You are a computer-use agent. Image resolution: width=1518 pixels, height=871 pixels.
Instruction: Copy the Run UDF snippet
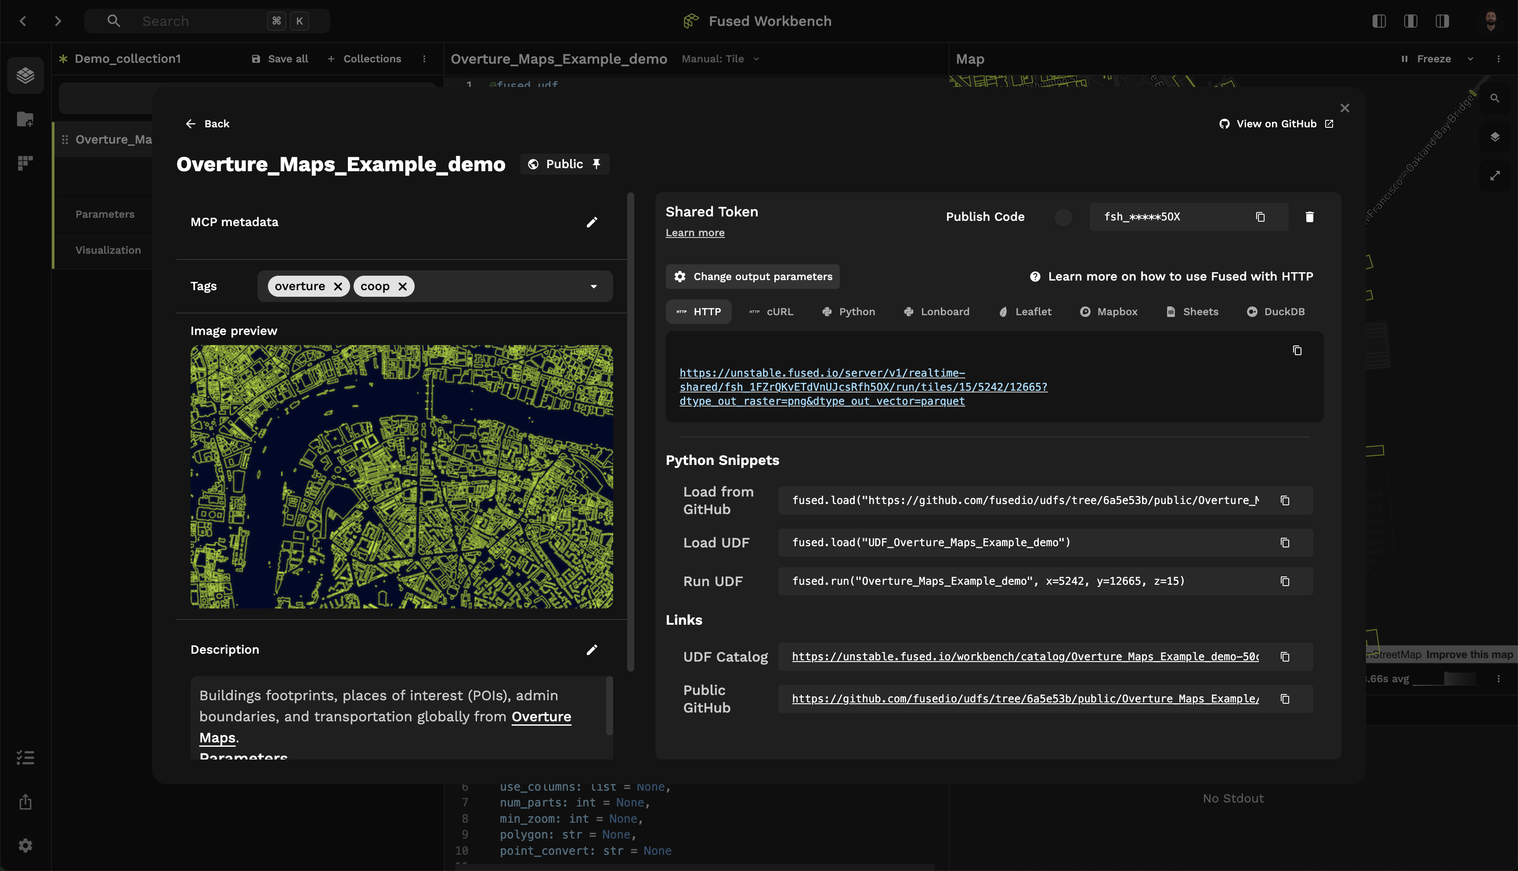[x=1285, y=581]
